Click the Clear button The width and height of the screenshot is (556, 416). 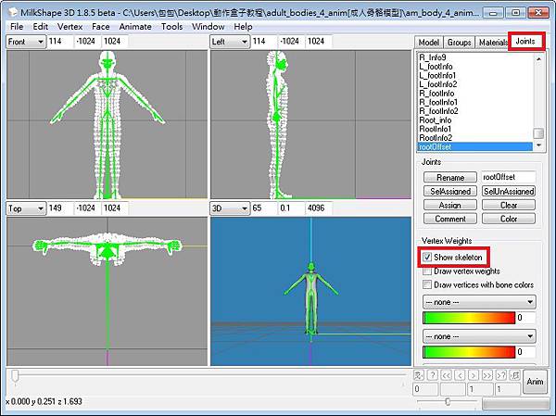tap(509, 205)
